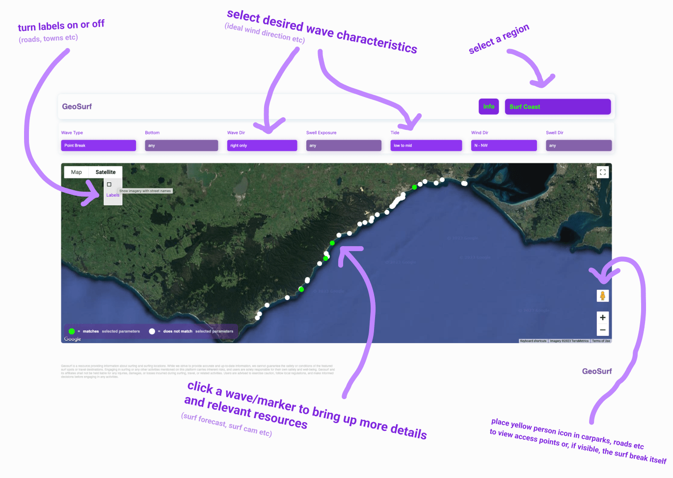Open the Surf Coast region selector

558,106
